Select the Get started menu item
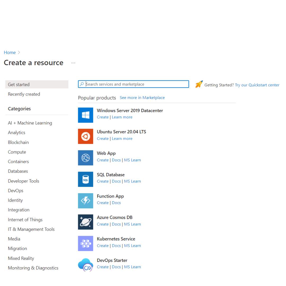286x286 pixels. pos(37,84)
